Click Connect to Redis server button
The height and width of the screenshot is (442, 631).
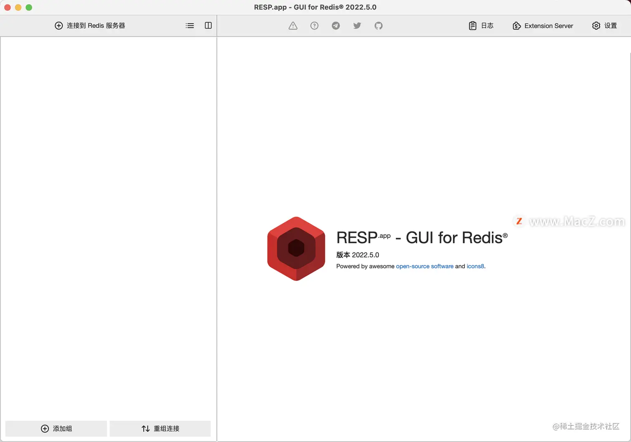coord(90,25)
